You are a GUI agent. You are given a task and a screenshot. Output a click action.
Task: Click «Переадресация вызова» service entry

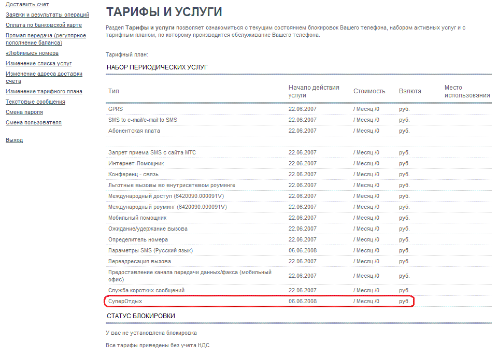pos(139,261)
